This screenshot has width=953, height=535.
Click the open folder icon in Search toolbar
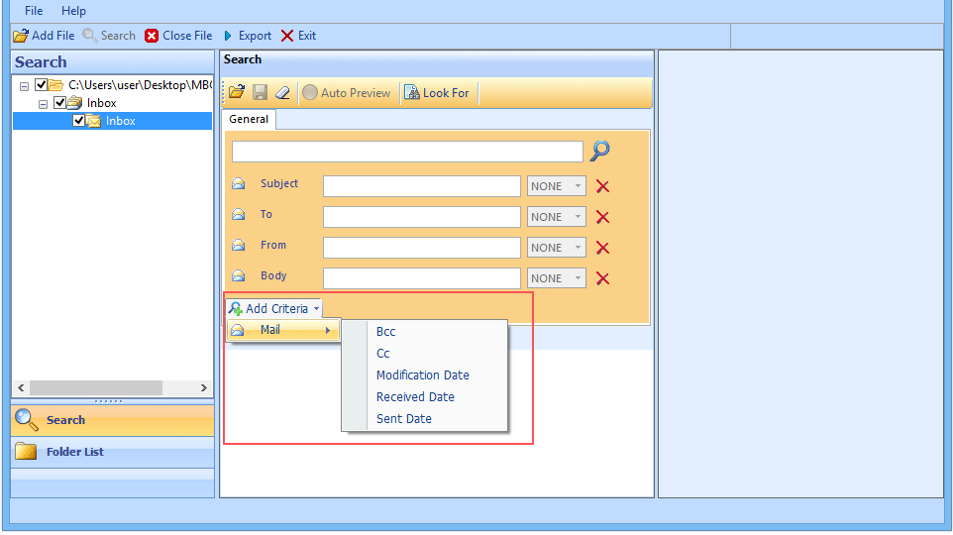click(237, 93)
